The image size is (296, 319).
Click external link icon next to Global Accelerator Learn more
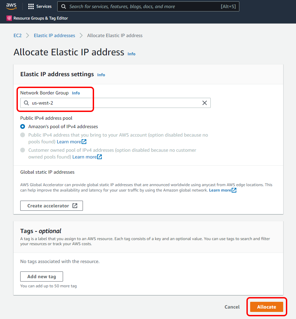click(234, 190)
